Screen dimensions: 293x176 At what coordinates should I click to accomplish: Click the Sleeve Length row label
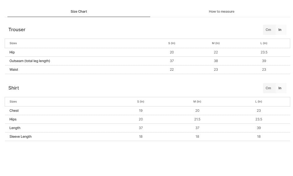click(20, 136)
